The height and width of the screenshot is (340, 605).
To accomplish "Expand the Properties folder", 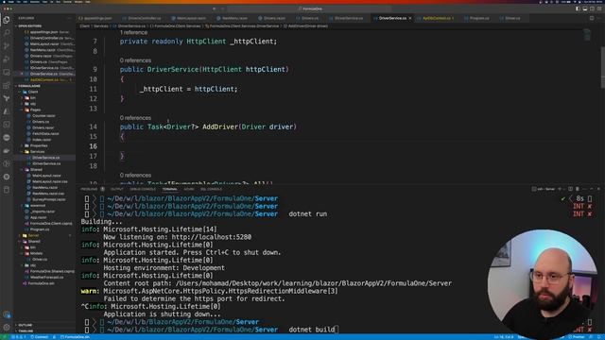I will coord(39,145).
